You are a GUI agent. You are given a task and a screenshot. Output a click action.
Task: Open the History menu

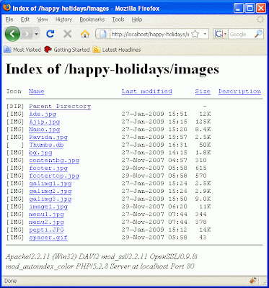tap(63, 19)
